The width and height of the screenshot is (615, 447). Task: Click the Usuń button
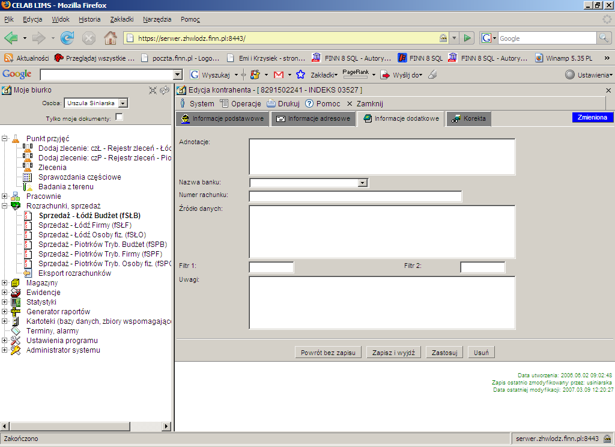click(x=481, y=353)
